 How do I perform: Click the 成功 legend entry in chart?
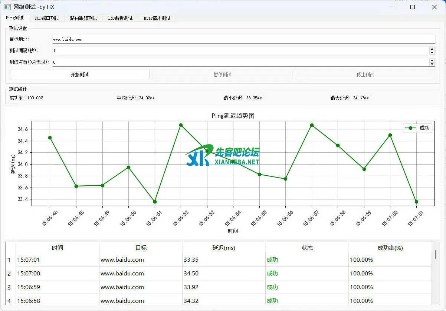tap(418, 128)
